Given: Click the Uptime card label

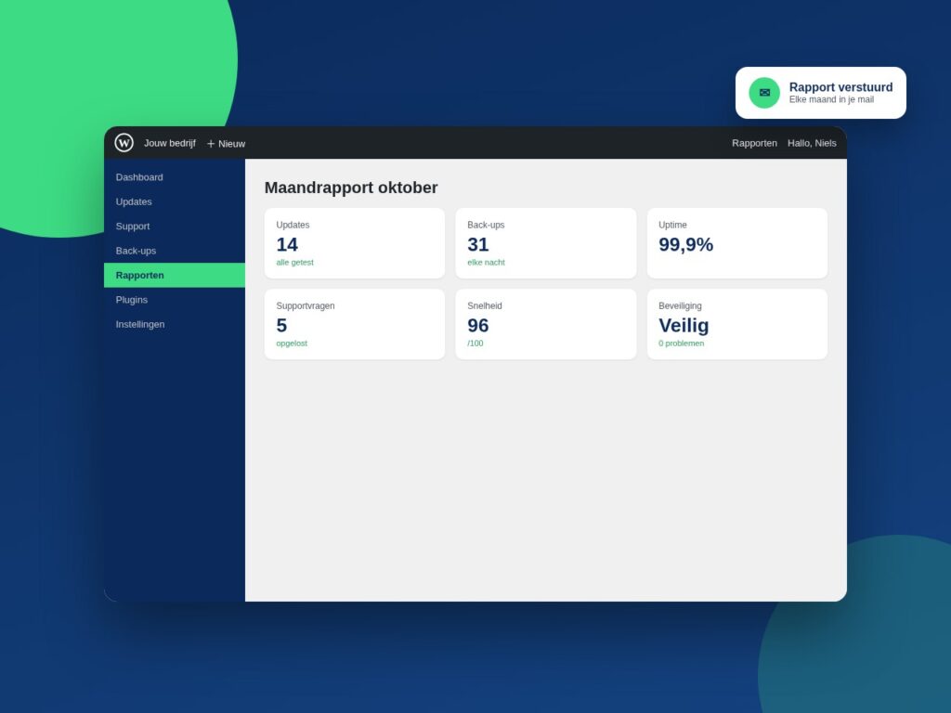Looking at the screenshot, I should [x=672, y=225].
